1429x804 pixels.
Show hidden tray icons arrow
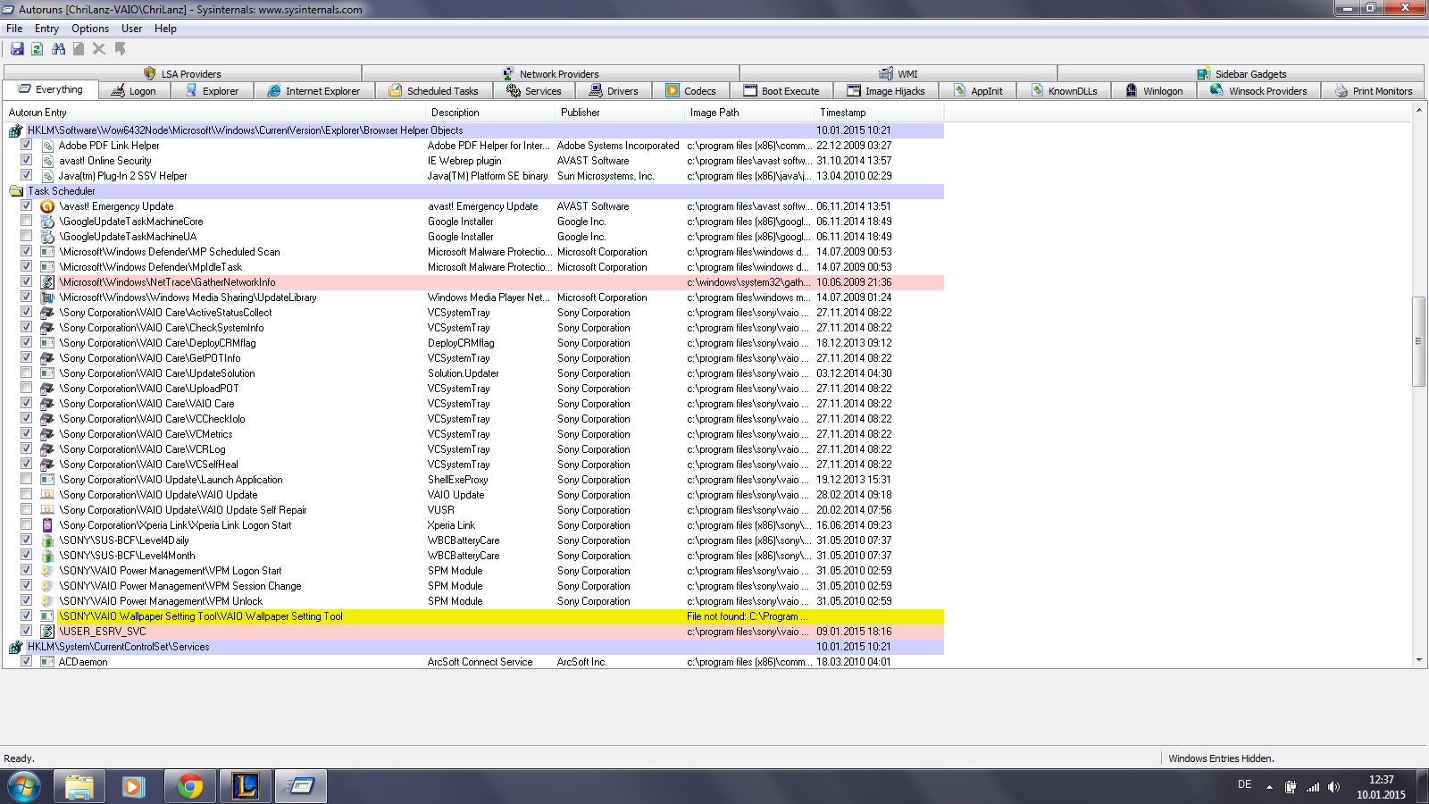1269,787
